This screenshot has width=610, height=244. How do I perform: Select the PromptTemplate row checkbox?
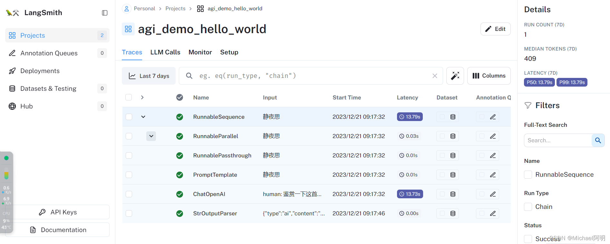click(129, 175)
